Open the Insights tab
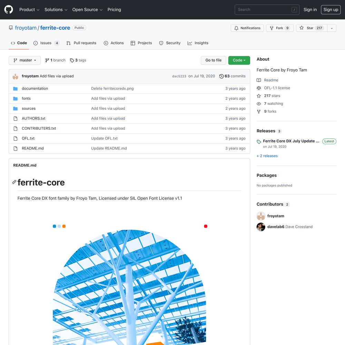The height and width of the screenshot is (345, 345). (x=198, y=43)
